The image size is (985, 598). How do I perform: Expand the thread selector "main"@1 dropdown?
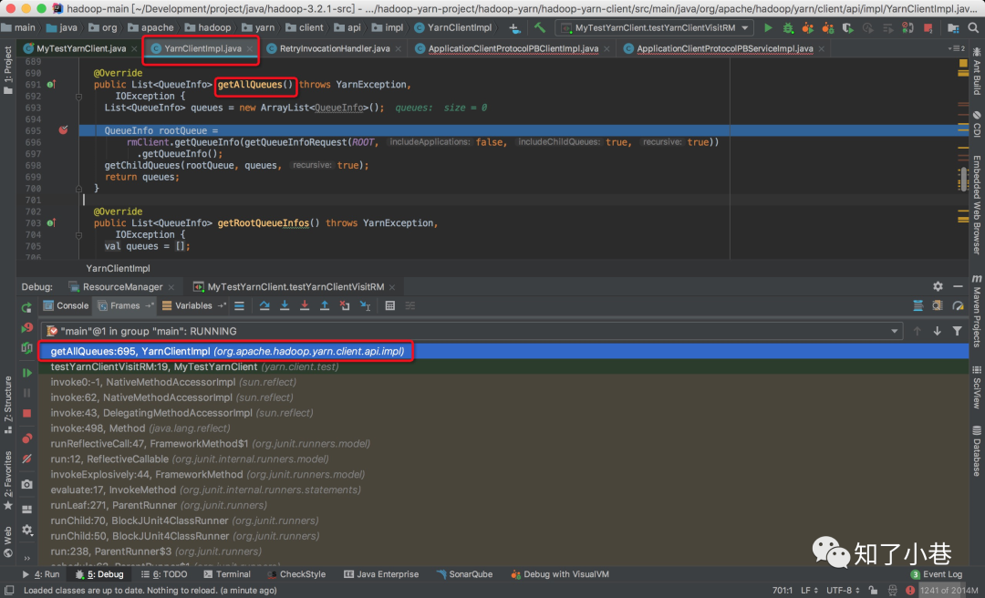(894, 331)
